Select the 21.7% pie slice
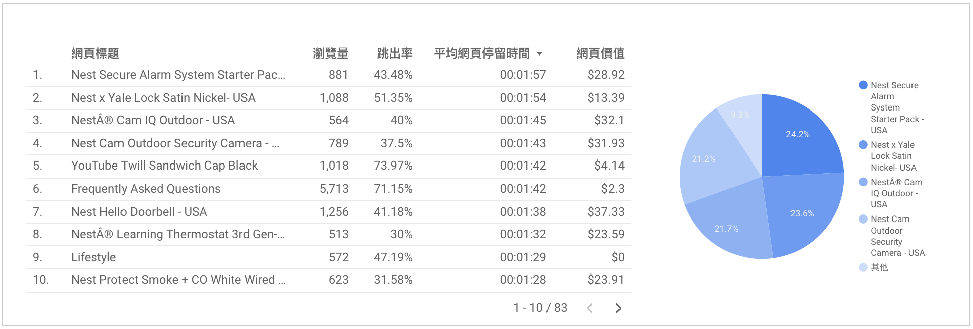 coord(727,228)
